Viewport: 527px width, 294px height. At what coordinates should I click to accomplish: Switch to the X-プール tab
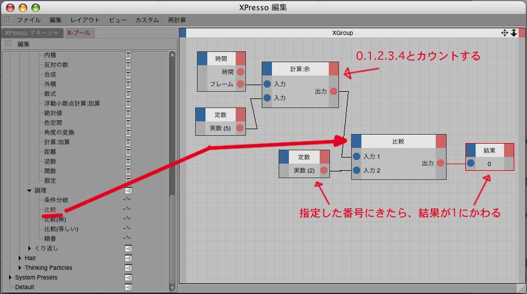[x=79, y=33]
